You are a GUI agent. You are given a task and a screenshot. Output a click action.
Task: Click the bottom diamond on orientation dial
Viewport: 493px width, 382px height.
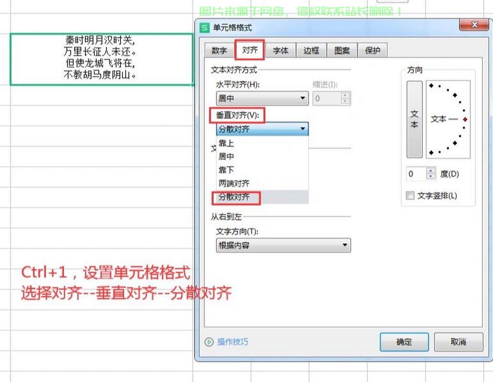coord(431,152)
